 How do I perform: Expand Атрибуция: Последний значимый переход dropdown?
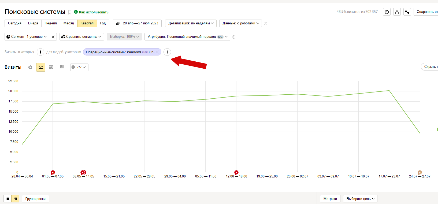coord(187,37)
